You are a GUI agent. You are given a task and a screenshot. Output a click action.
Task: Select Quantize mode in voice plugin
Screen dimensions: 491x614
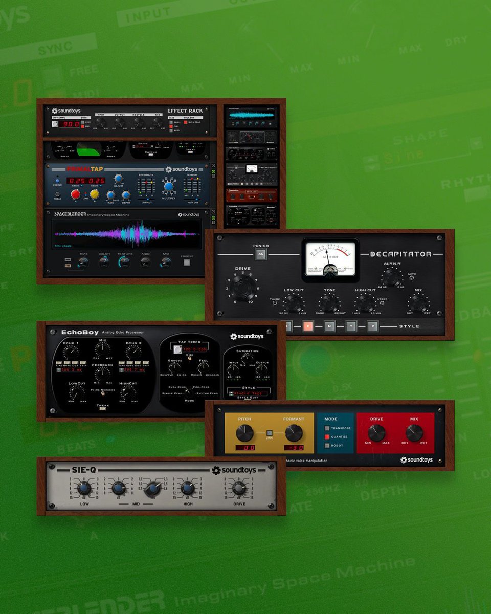[x=326, y=437]
